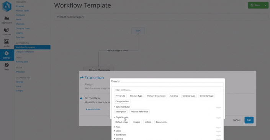Click toggle link for Basic Attributes
Viewport: 270px width, 140px height.
pos(218,107)
